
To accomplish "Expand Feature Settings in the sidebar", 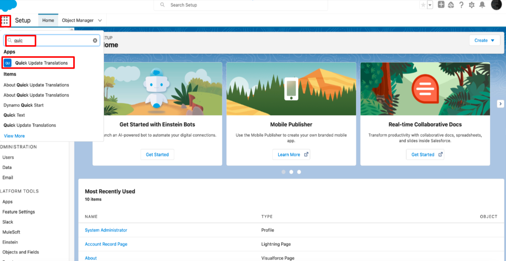I will click(x=19, y=212).
